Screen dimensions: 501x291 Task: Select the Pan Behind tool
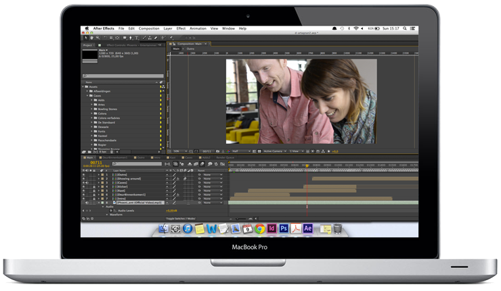pos(117,38)
